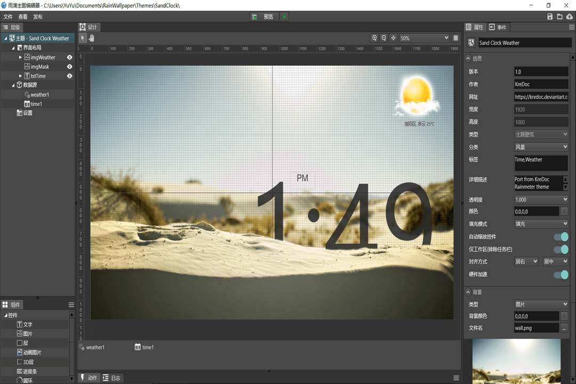Turn off 自动缩放控件 switch
This screenshot has height=384, width=576.
(x=561, y=237)
